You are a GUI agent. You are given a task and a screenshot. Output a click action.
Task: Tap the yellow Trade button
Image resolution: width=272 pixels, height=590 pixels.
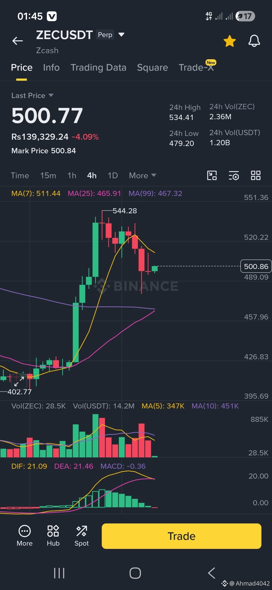[182, 536]
